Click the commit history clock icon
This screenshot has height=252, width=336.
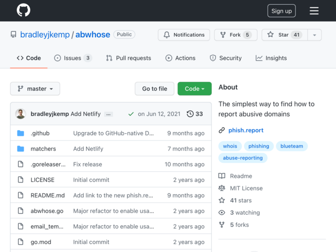[x=190, y=114]
